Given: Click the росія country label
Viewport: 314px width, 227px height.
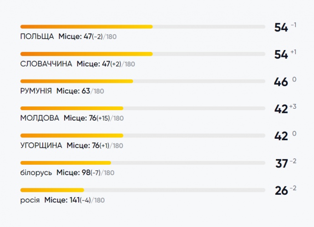Looking at the screenshot, I should (30, 200).
